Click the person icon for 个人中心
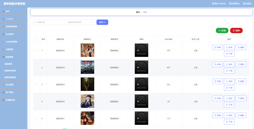This screenshot has height=129, width=254. (3, 19)
